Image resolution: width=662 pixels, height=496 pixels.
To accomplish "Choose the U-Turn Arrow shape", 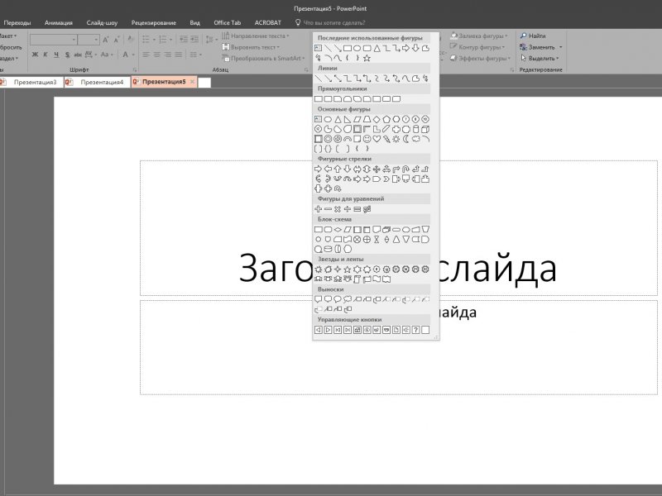I will point(405,169).
